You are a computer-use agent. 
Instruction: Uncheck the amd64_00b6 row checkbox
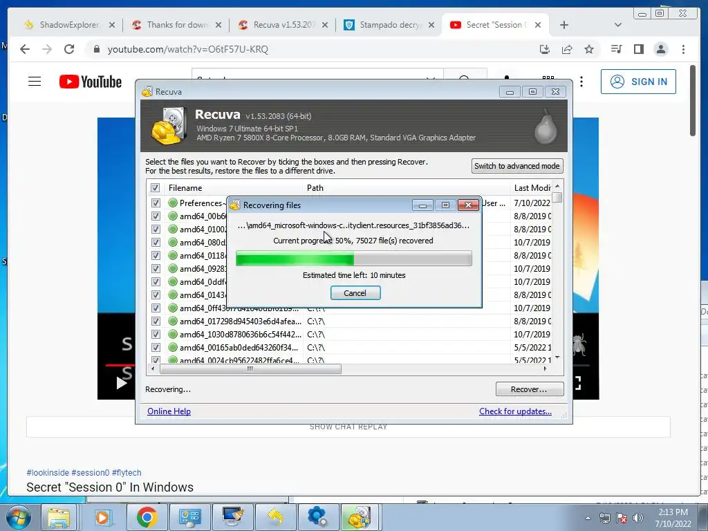click(156, 216)
